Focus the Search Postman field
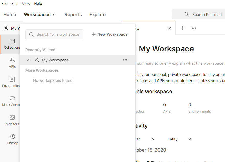 (198, 14)
